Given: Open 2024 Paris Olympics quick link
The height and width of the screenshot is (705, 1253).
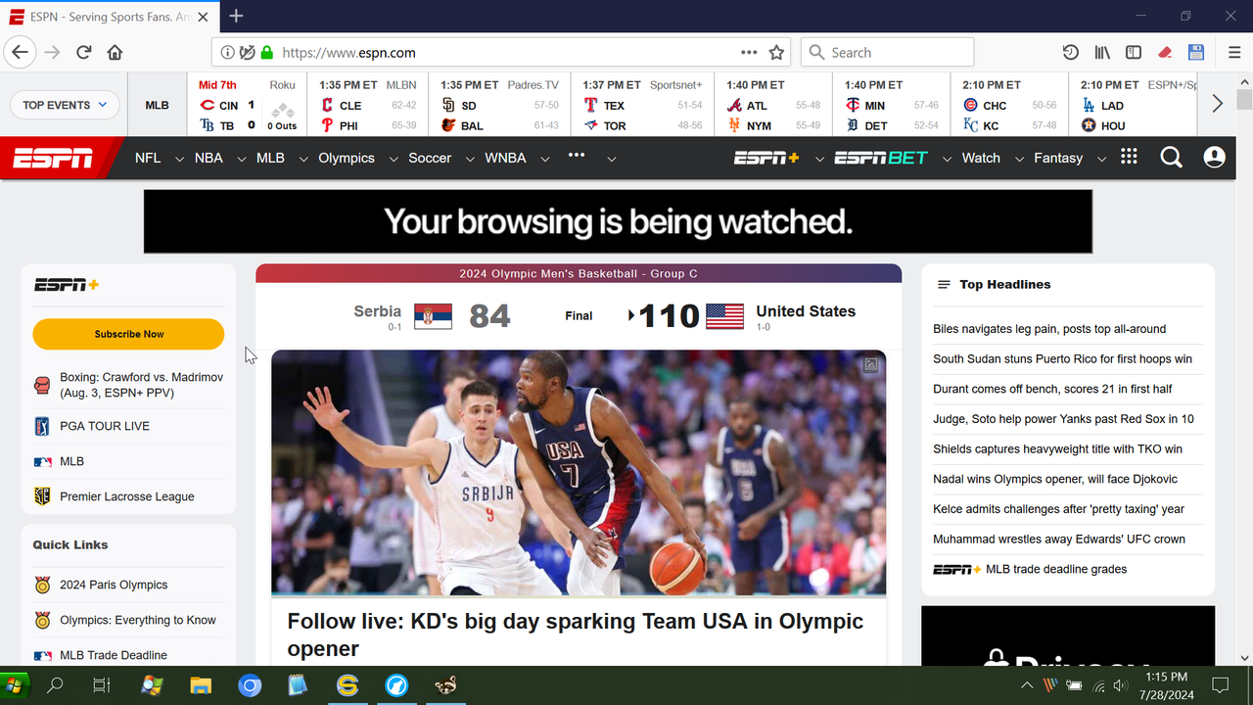Looking at the screenshot, I should click(114, 585).
